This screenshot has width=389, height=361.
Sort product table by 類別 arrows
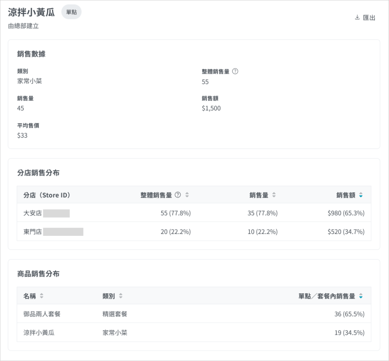click(120, 296)
